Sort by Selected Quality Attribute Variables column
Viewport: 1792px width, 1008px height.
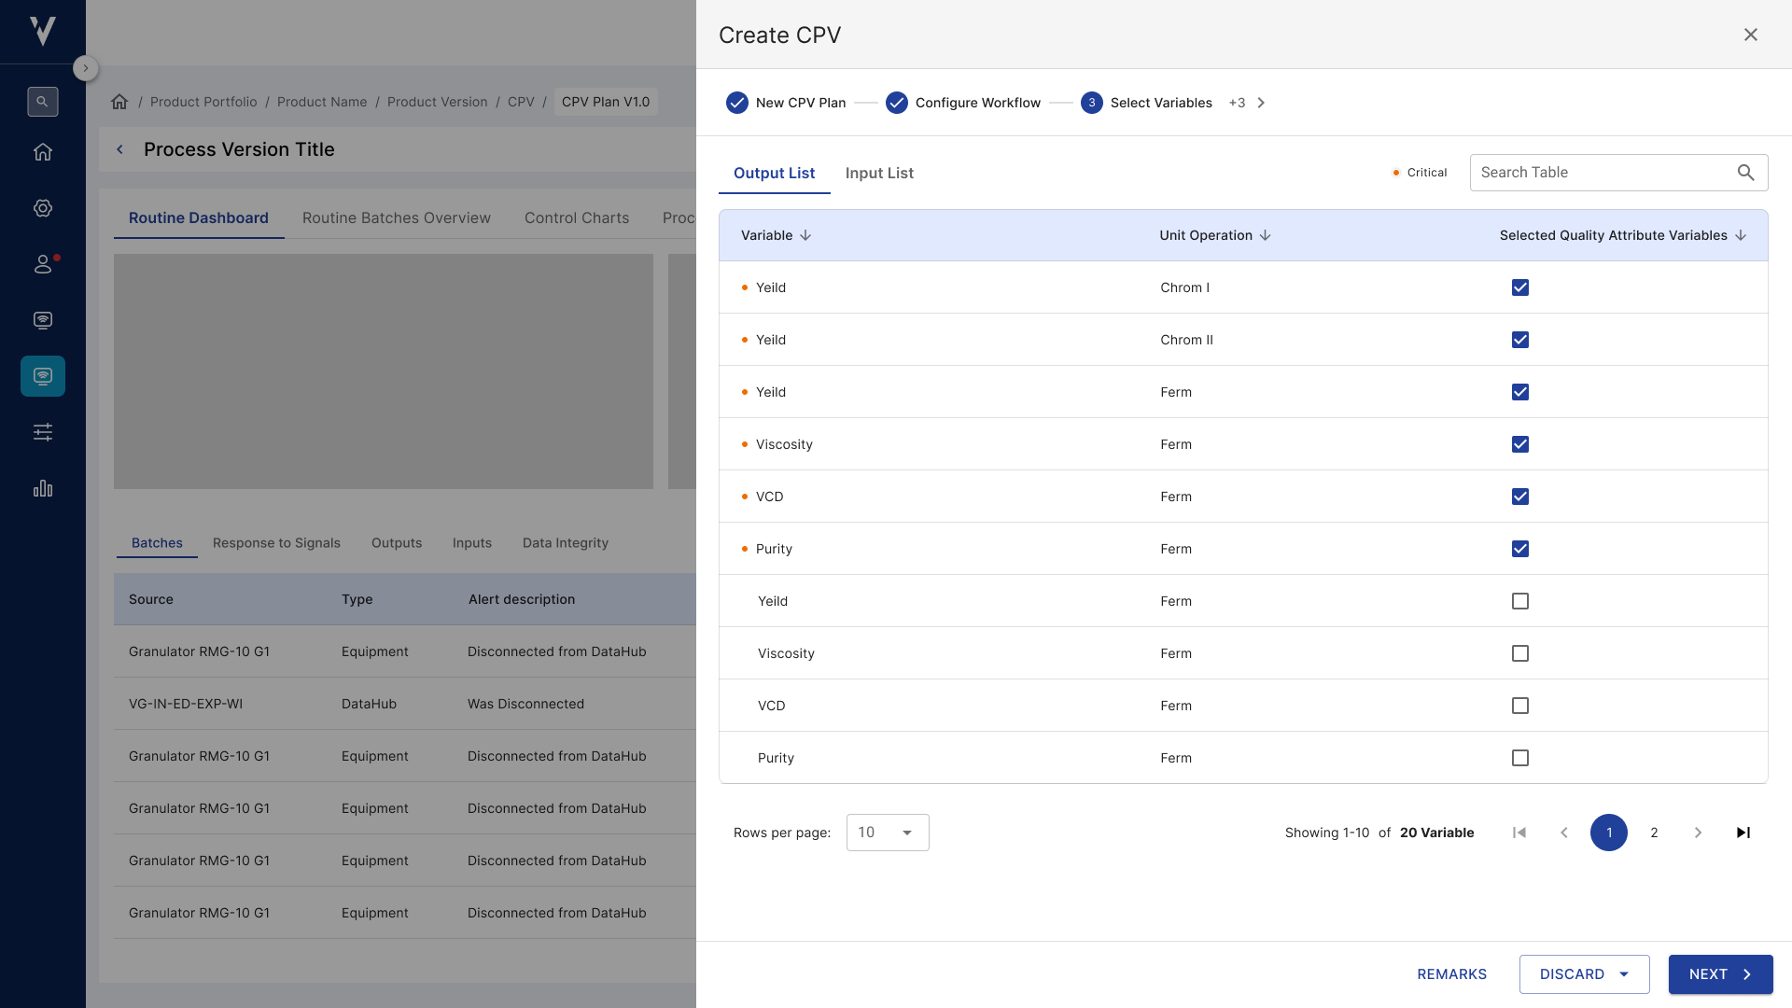[x=1623, y=235]
